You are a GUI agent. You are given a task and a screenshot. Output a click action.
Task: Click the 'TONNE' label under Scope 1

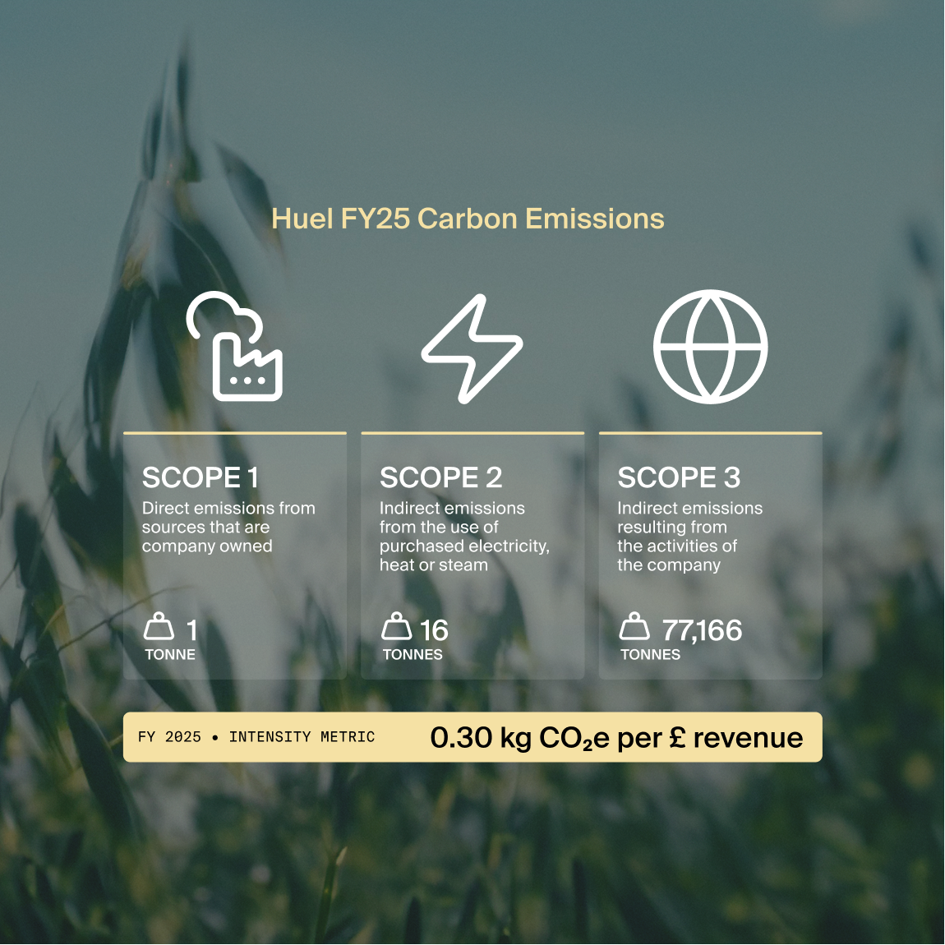coord(170,654)
